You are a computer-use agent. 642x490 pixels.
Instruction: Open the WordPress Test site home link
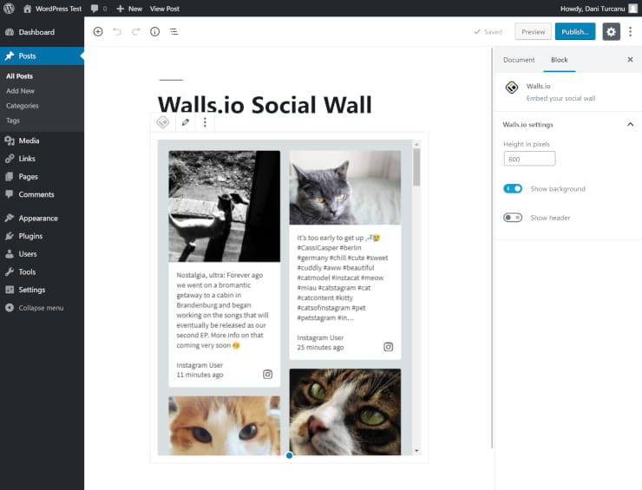point(52,9)
